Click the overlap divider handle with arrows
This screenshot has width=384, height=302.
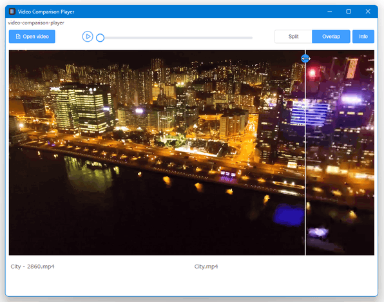(x=305, y=59)
